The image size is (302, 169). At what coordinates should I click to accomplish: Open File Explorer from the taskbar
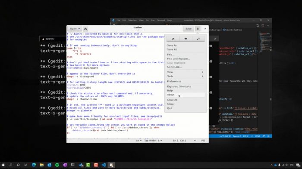coord(41,165)
